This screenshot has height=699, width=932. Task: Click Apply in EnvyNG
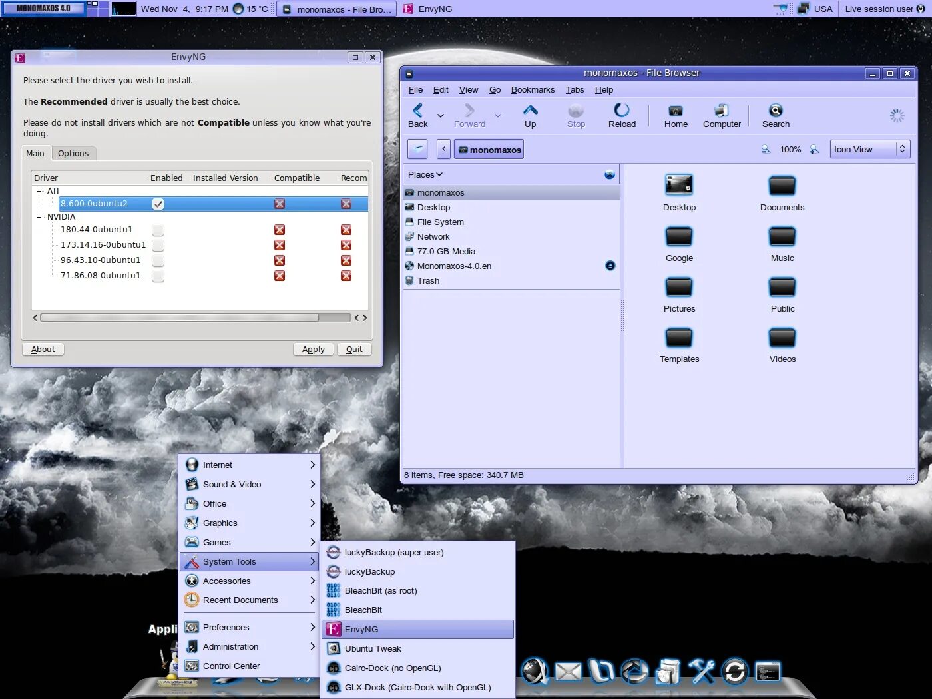click(313, 349)
